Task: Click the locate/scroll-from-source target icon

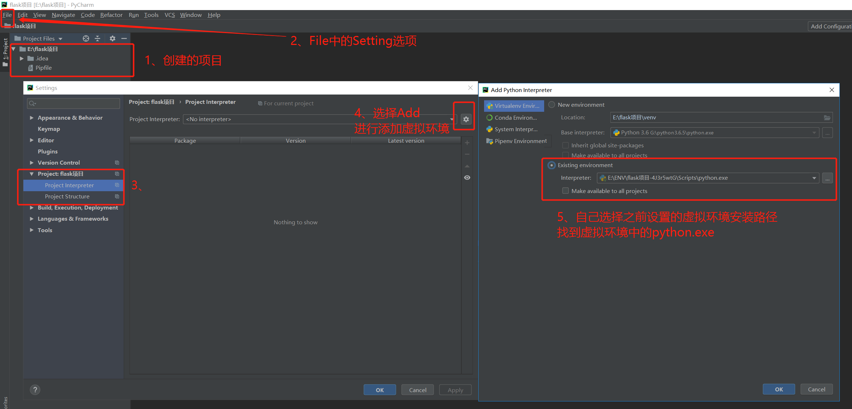Action: (86, 38)
